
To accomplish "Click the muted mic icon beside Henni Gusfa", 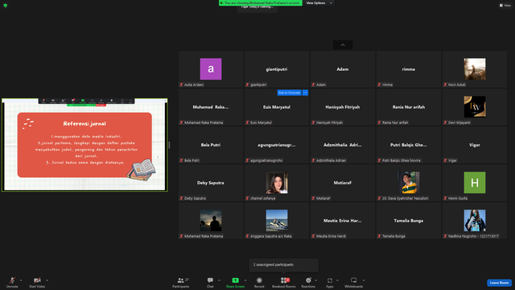I will coord(445,198).
